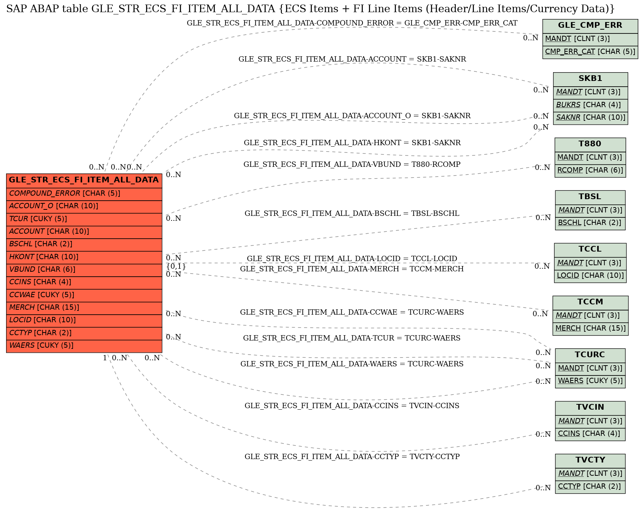Image resolution: width=644 pixels, height=510 pixels.
Task: Click CMP_ERR_CAT [CHAR (5)] field
Action: click(590, 52)
